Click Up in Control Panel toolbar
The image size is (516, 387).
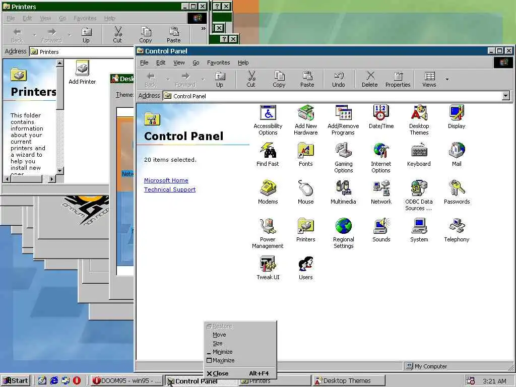220,79
